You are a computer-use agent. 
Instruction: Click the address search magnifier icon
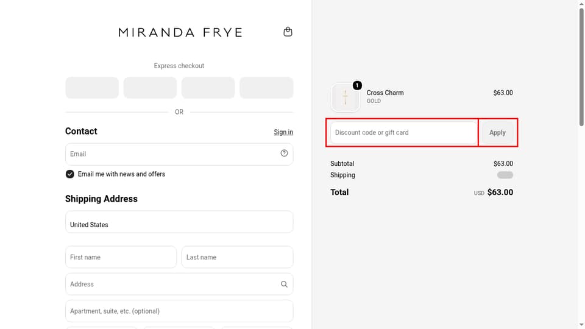coord(285,285)
